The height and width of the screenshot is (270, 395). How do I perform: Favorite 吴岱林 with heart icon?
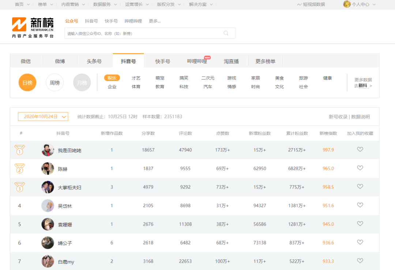click(360, 205)
